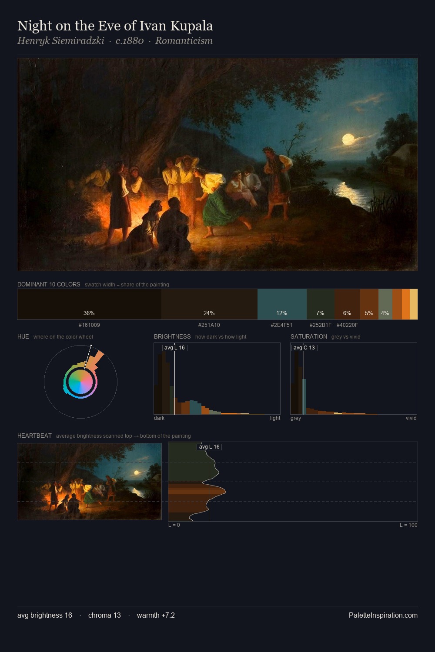Click the date c.1880 in the subtitle
Screen dimensions: 435x652
click(x=130, y=41)
